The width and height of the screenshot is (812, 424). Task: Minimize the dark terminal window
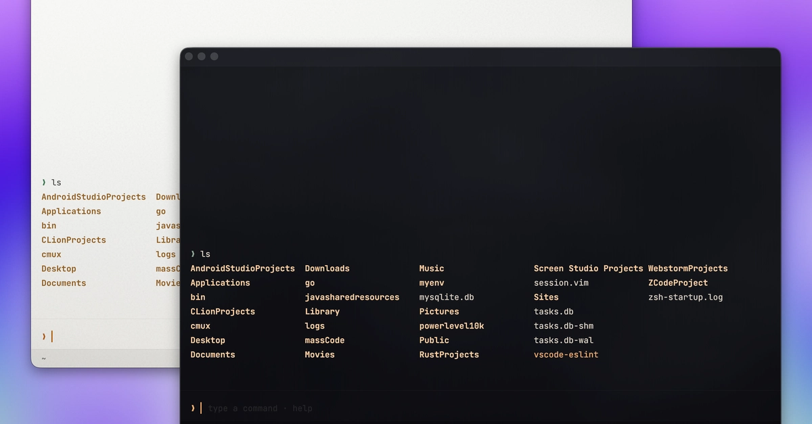[202, 56]
